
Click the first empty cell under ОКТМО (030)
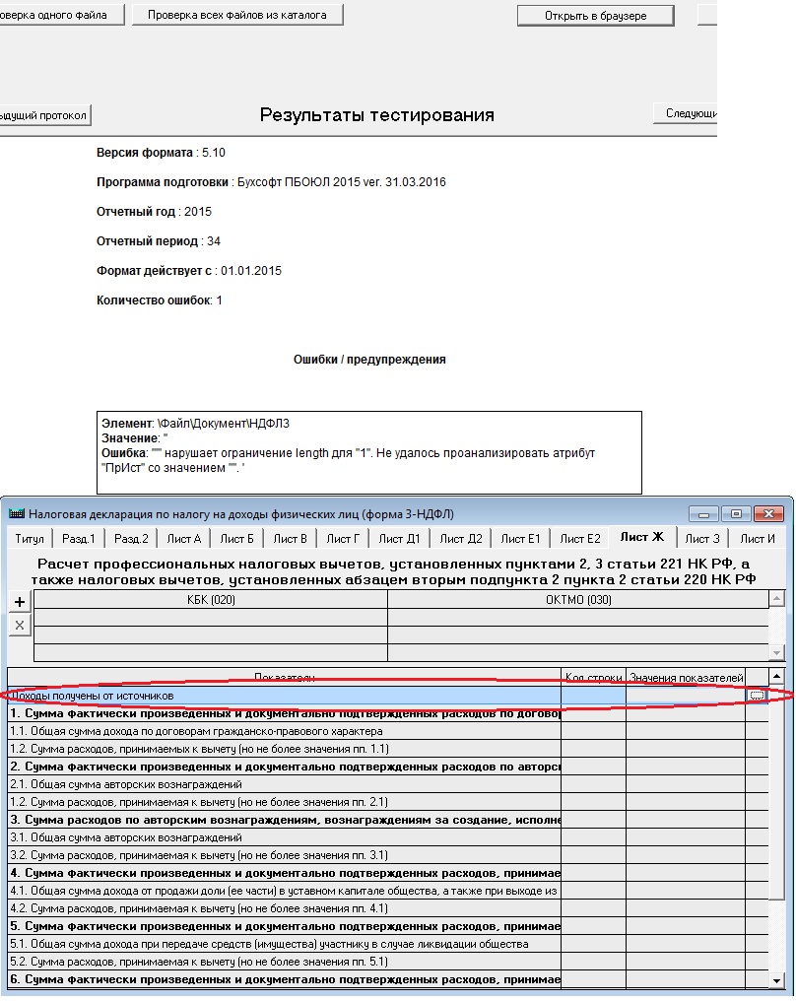click(x=576, y=617)
